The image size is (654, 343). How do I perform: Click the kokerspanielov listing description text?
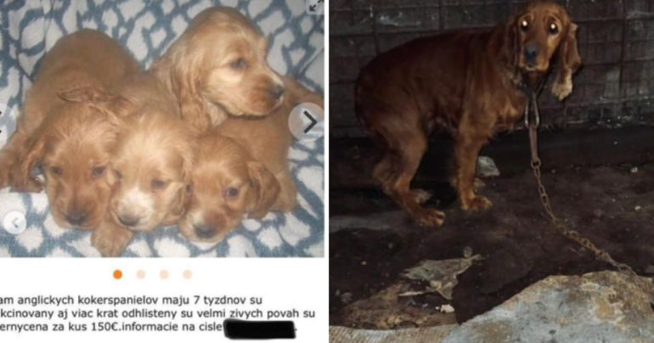pyautogui.click(x=158, y=313)
